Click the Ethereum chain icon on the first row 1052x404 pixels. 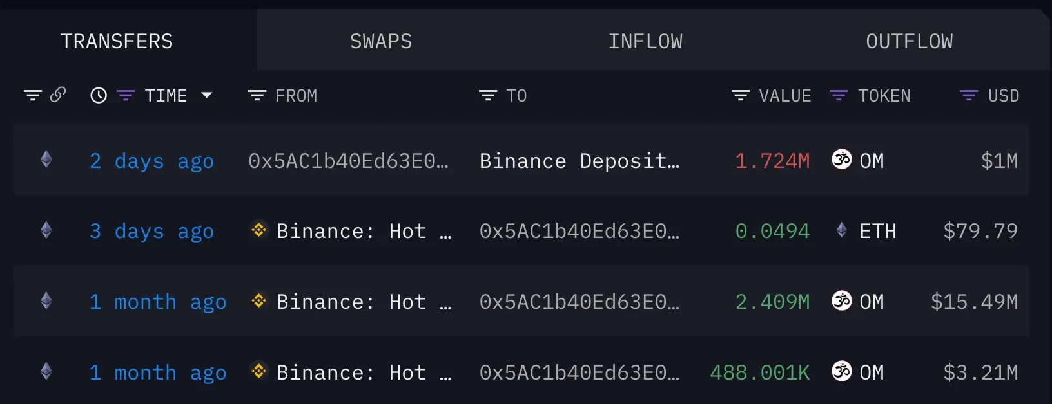coord(46,160)
